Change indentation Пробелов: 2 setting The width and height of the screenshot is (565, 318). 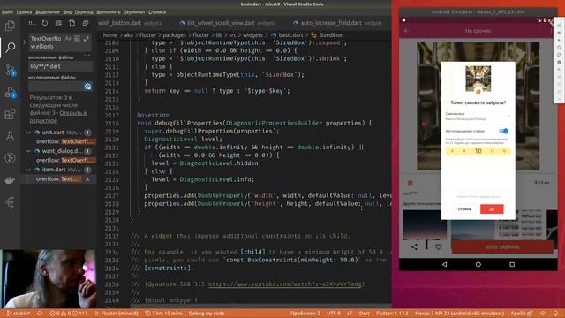(x=305, y=314)
